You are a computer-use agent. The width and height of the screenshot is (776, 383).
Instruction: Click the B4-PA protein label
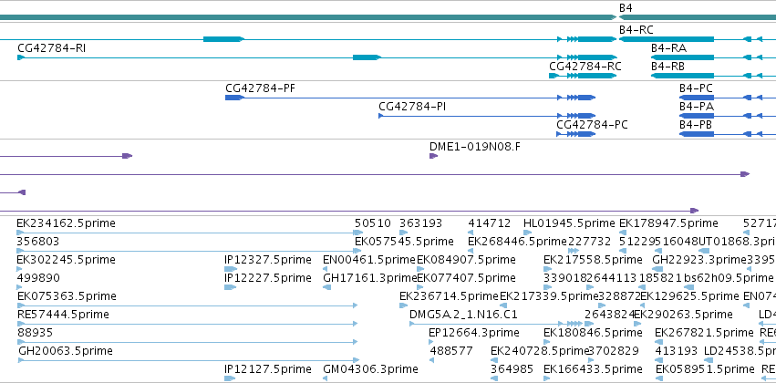point(697,107)
